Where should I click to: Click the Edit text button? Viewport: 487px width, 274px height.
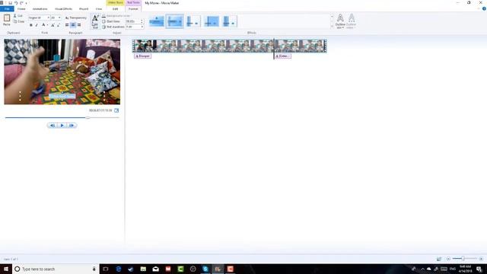click(95, 21)
